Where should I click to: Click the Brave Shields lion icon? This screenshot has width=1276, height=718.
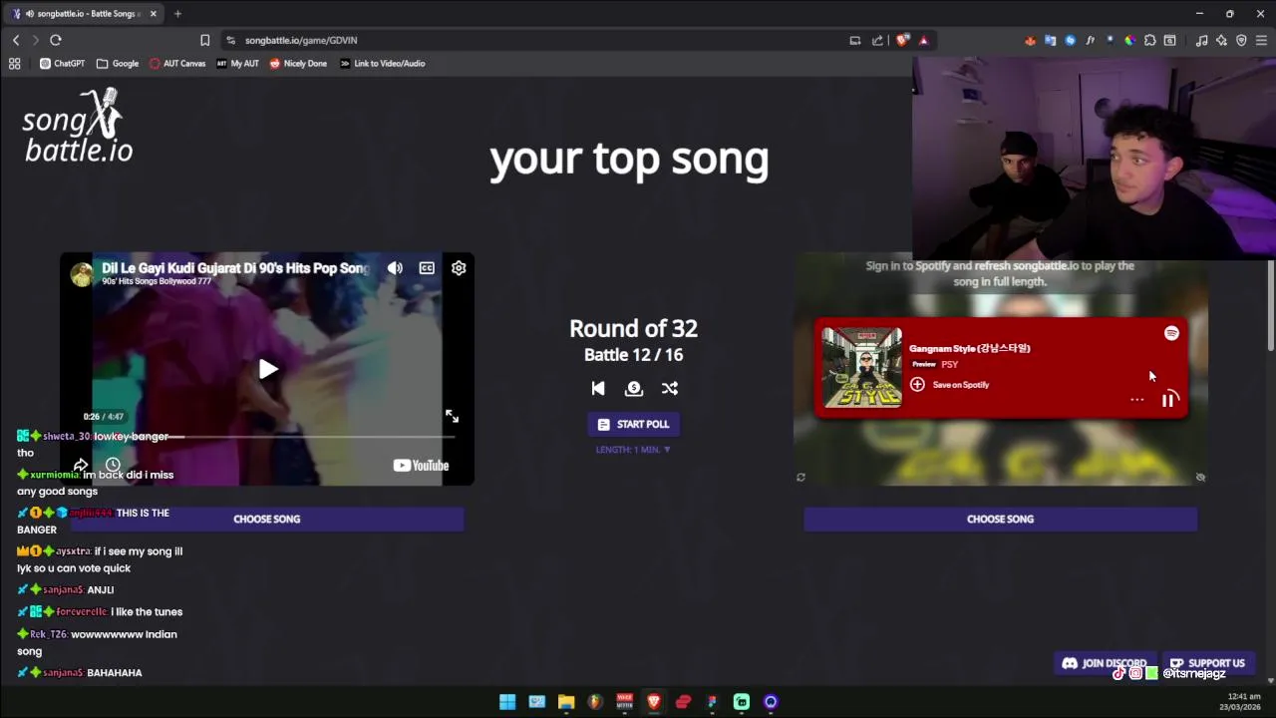tap(902, 40)
